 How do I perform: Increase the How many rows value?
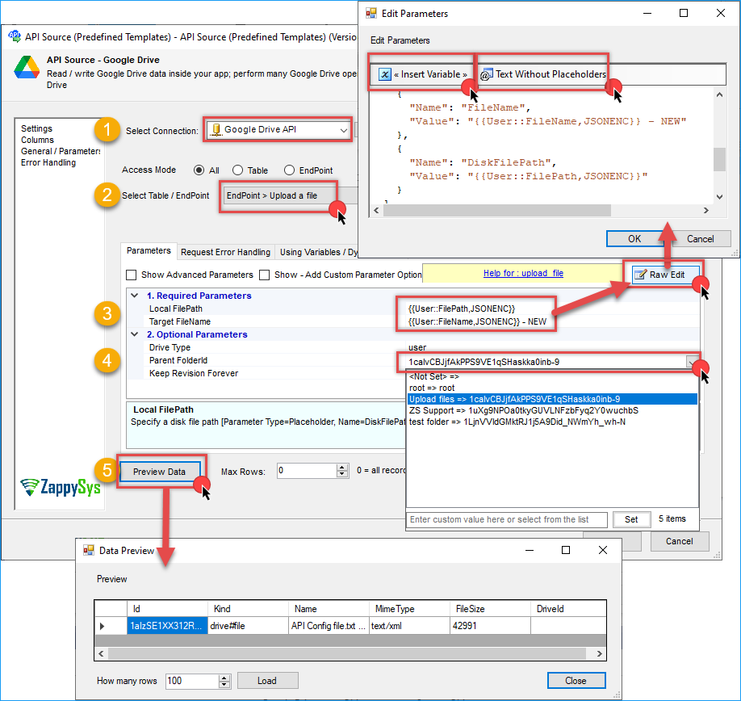224,678
